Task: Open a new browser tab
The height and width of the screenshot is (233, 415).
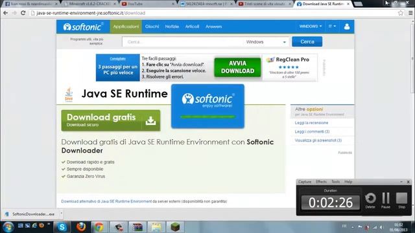Action: (358, 4)
